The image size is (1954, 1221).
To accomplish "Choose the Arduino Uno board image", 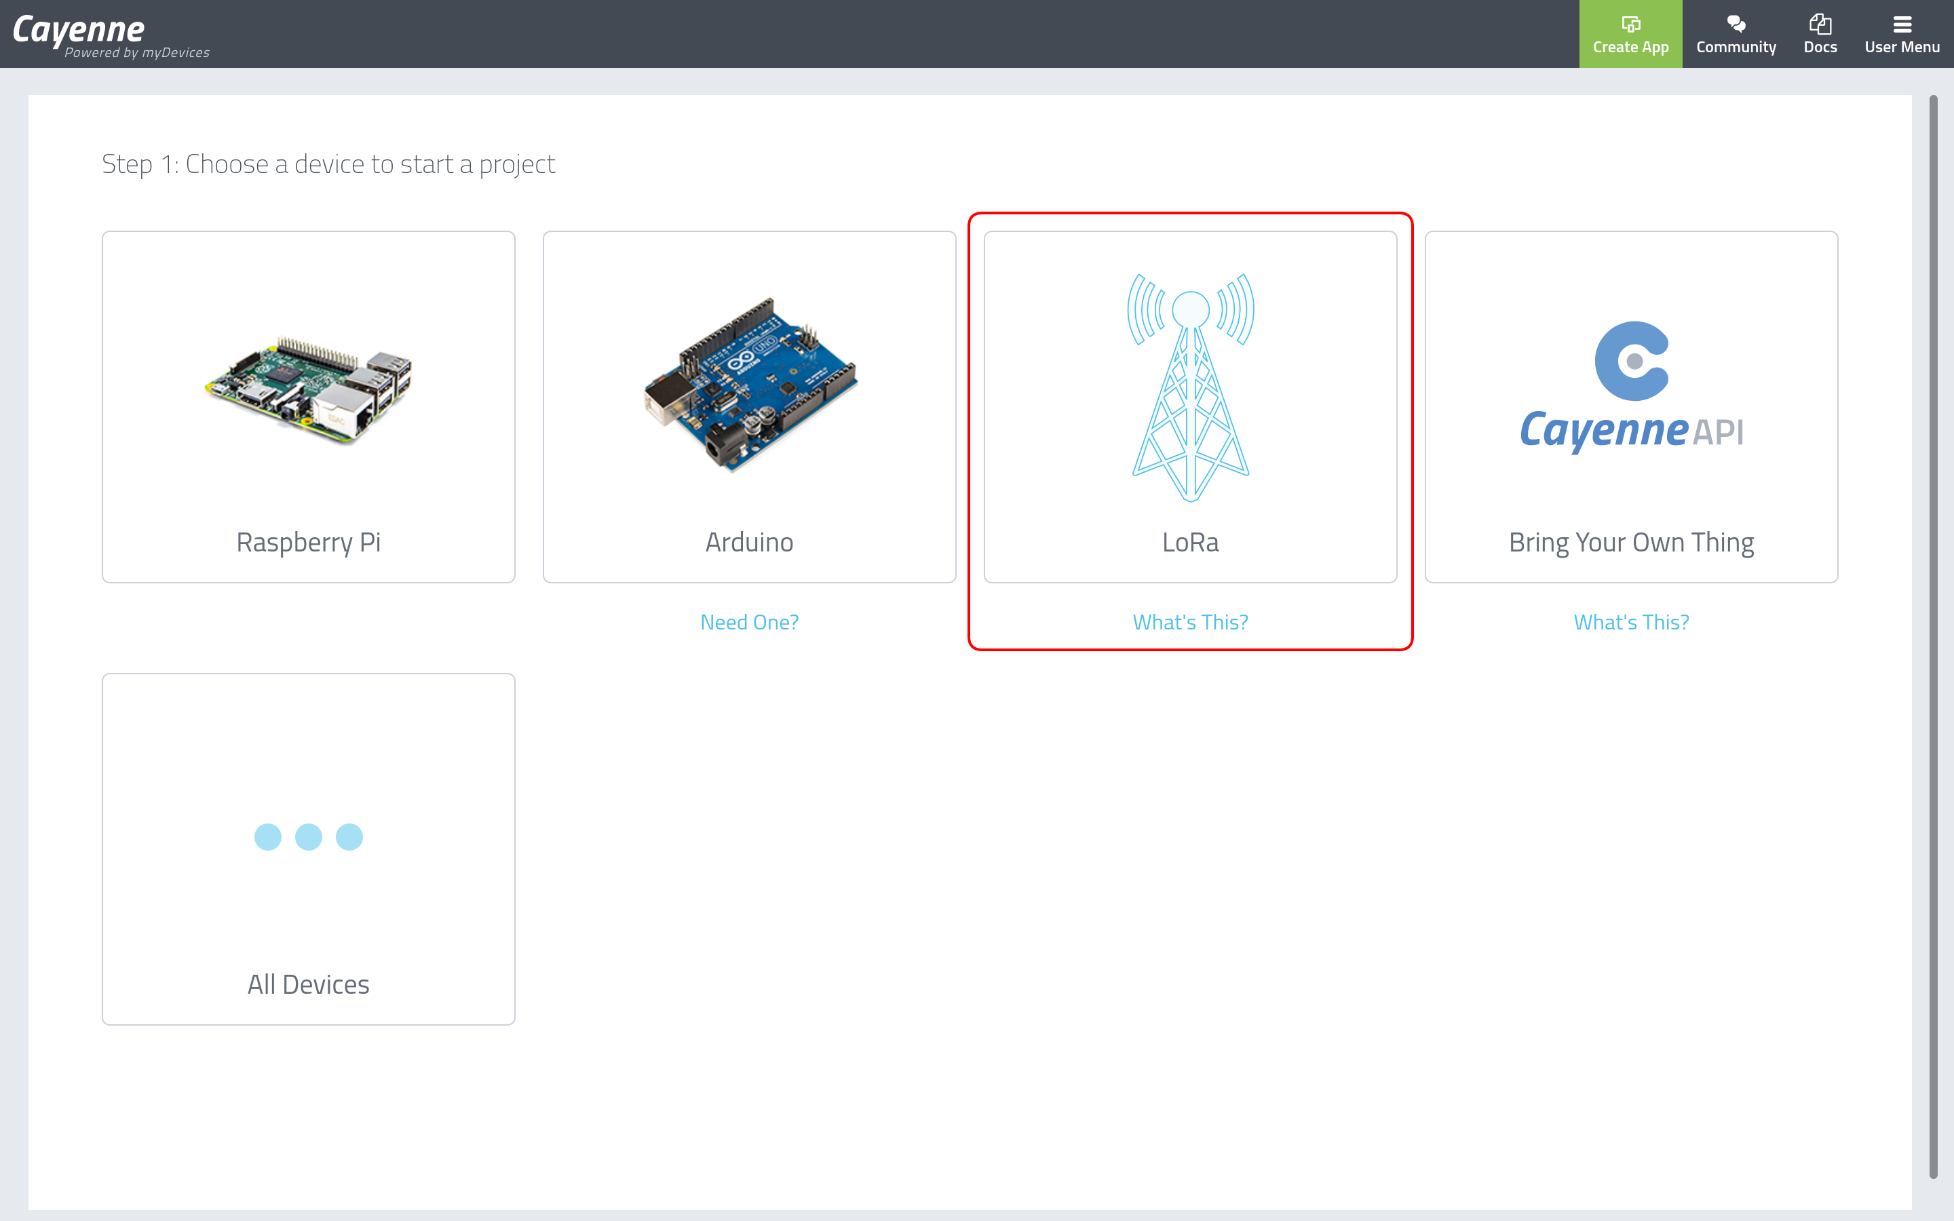I will click(749, 386).
